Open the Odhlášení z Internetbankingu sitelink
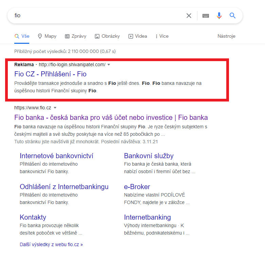This screenshot has height=258, width=265. coord(64,187)
